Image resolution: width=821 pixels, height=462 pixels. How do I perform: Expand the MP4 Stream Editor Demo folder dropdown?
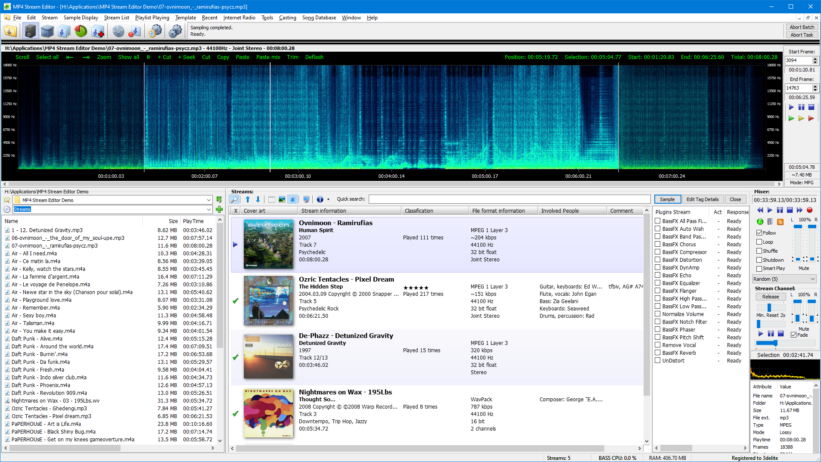click(209, 200)
